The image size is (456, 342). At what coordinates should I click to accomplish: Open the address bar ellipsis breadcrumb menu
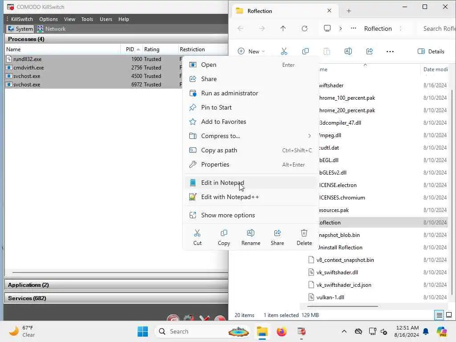(353, 28)
